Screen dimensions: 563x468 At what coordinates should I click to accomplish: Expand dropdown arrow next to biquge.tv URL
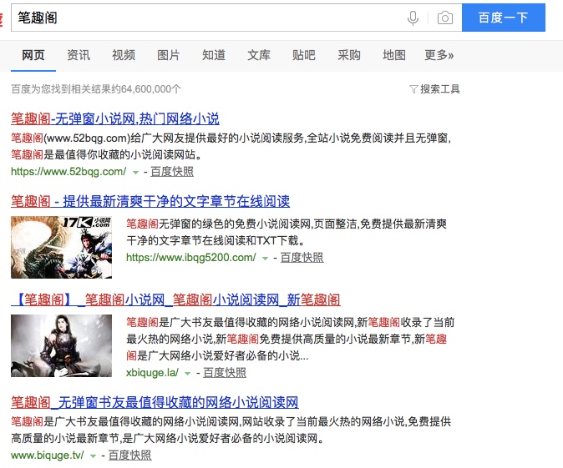pyautogui.click(x=93, y=456)
